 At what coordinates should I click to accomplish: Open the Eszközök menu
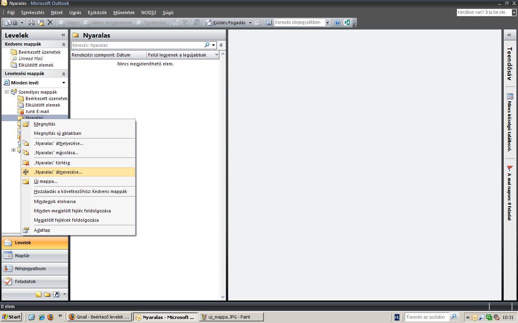click(x=97, y=13)
